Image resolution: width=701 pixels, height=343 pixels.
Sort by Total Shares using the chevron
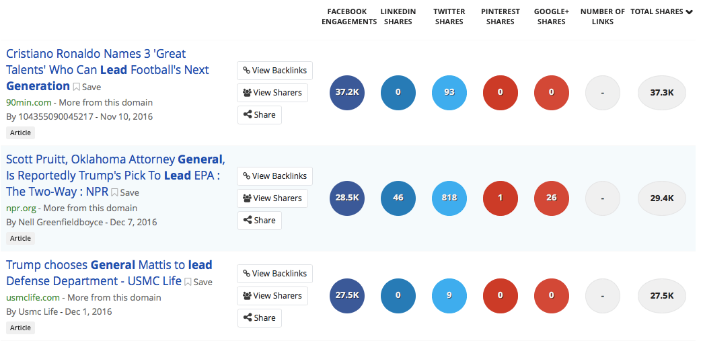tap(689, 12)
